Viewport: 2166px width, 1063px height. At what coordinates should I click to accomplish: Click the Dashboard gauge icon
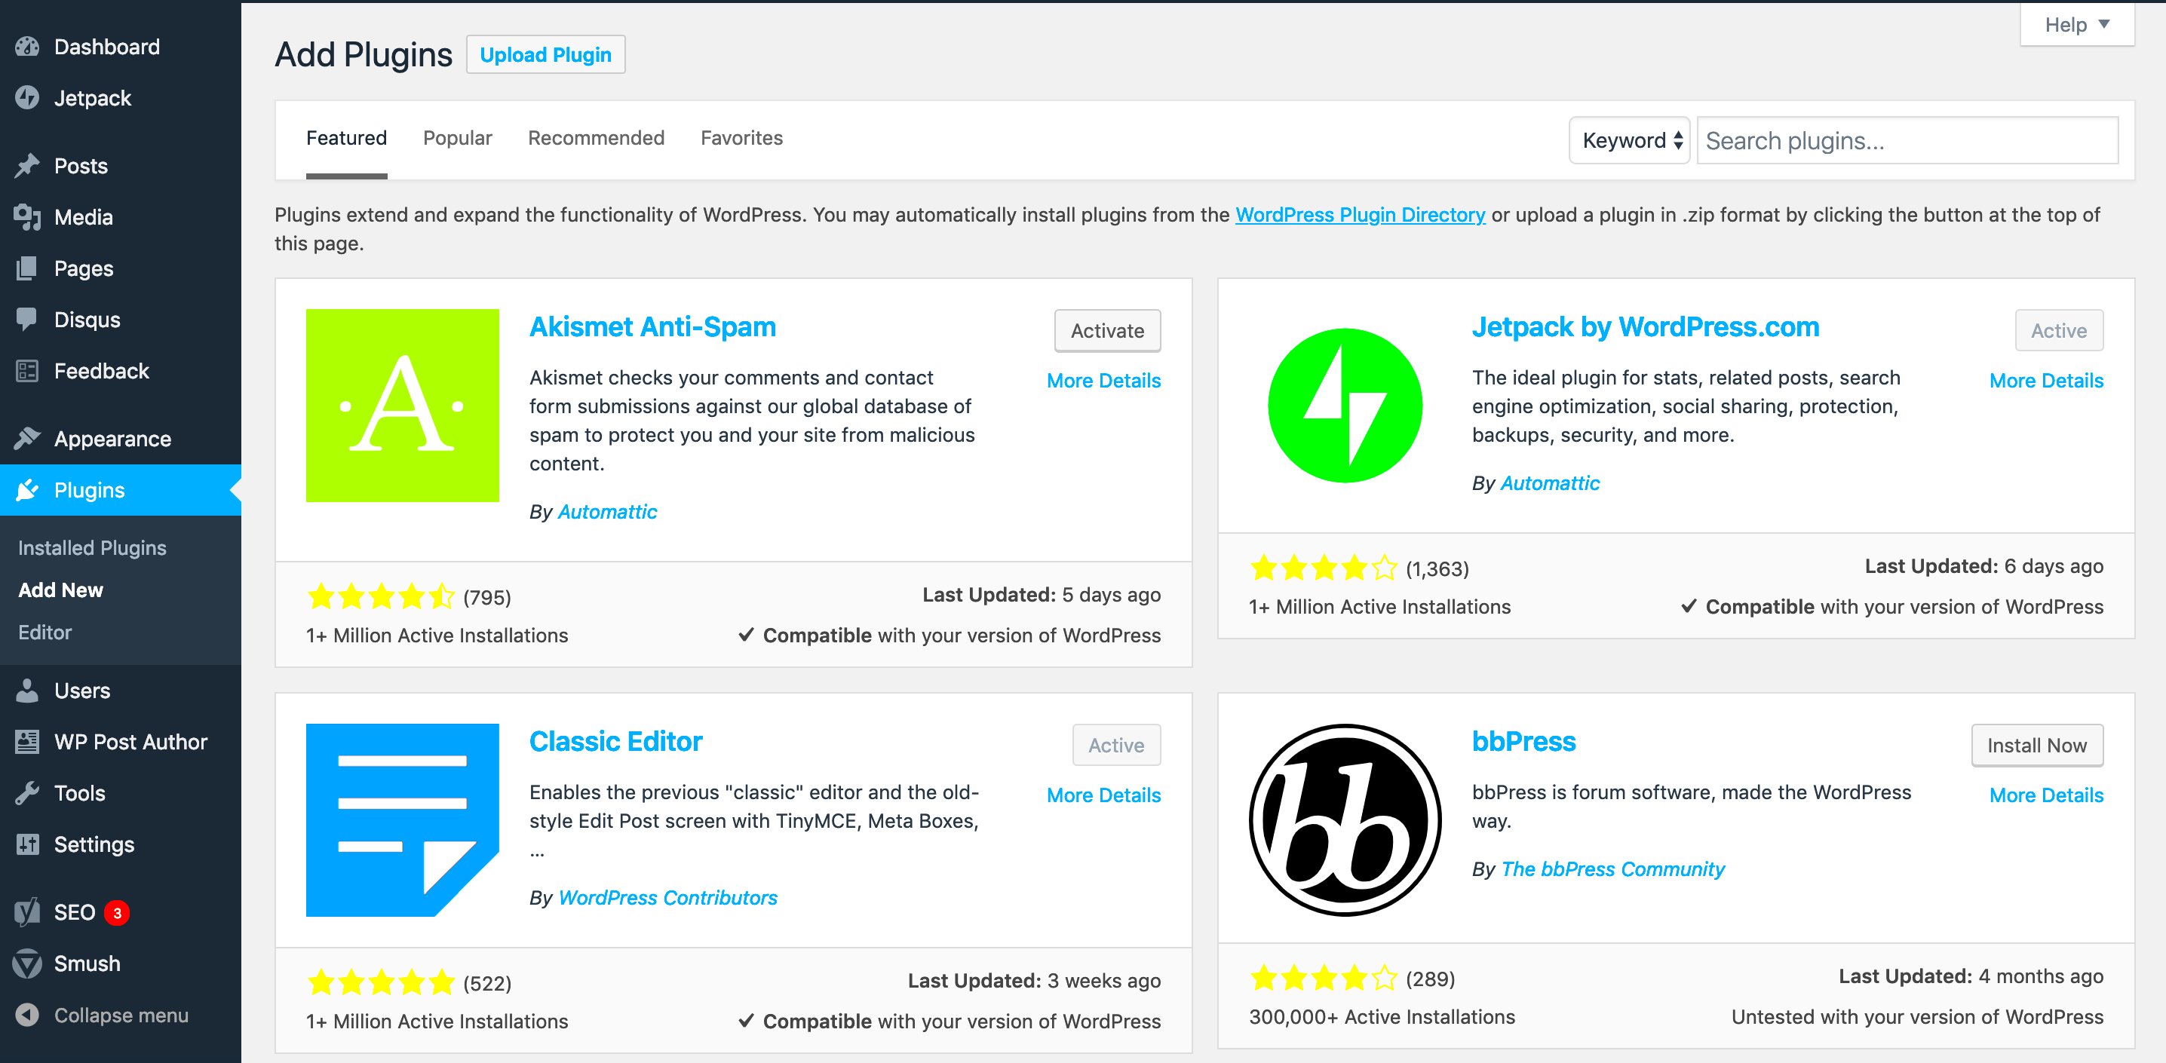[x=27, y=47]
